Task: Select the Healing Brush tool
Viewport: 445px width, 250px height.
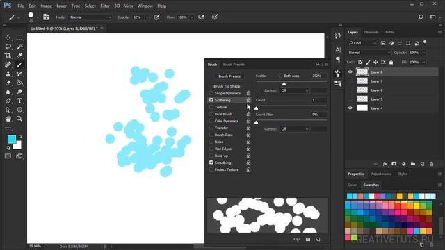Action: coord(8,65)
